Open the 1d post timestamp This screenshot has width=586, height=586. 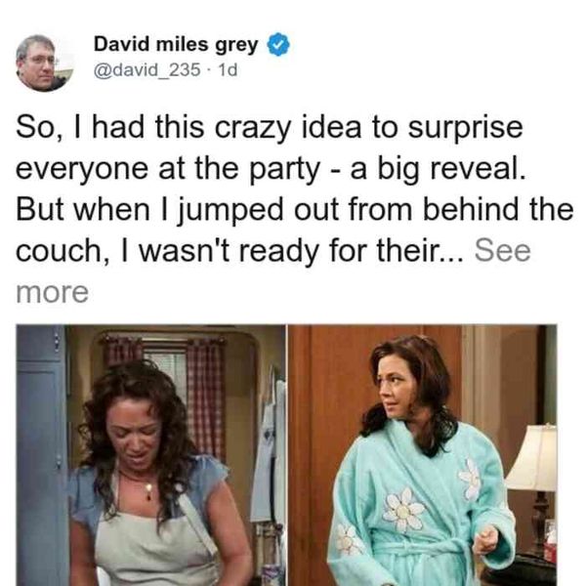coord(228,70)
